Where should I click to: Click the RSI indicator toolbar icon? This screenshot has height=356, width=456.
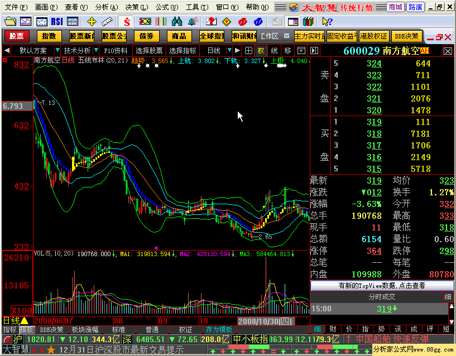point(57,21)
